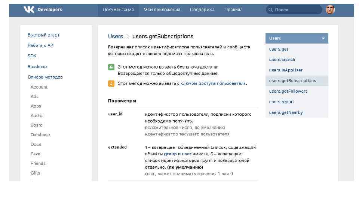Open users.get method

coord(279,49)
